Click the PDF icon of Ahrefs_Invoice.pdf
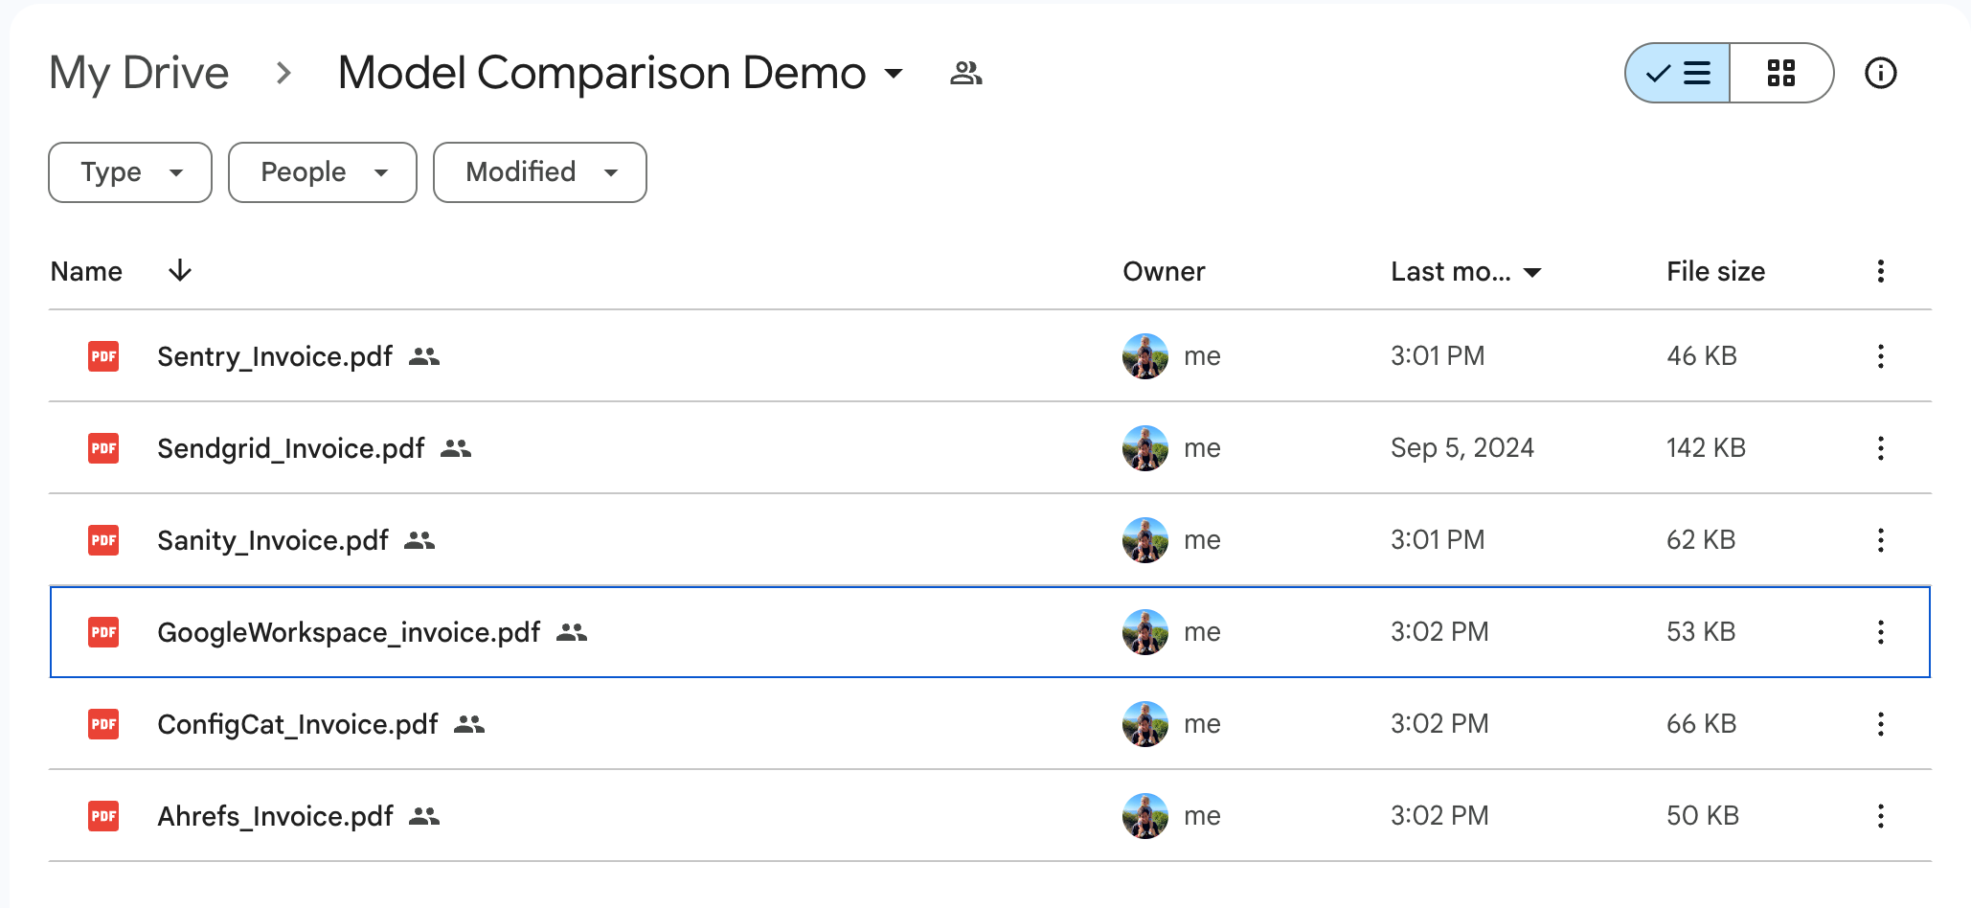The height and width of the screenshot is (908, 1971). [x=103, y=816]
